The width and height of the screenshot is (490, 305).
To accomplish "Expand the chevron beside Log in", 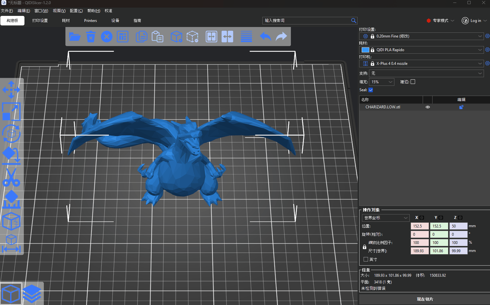I will [485, 21].
